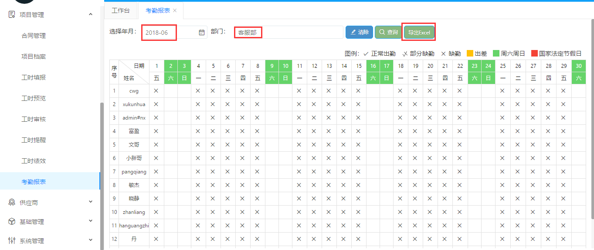Open 合同管理 in the sidebar

(x=34, y=36)
